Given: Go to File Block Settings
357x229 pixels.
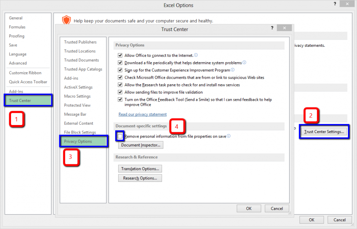Looking at the screenshot, I should point(80,133).
